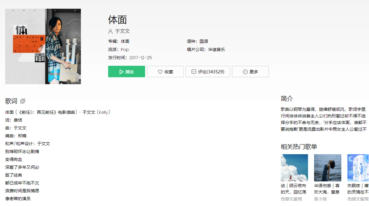
Task: Open playlist title 失眠夜
Action: pos(358,189)
